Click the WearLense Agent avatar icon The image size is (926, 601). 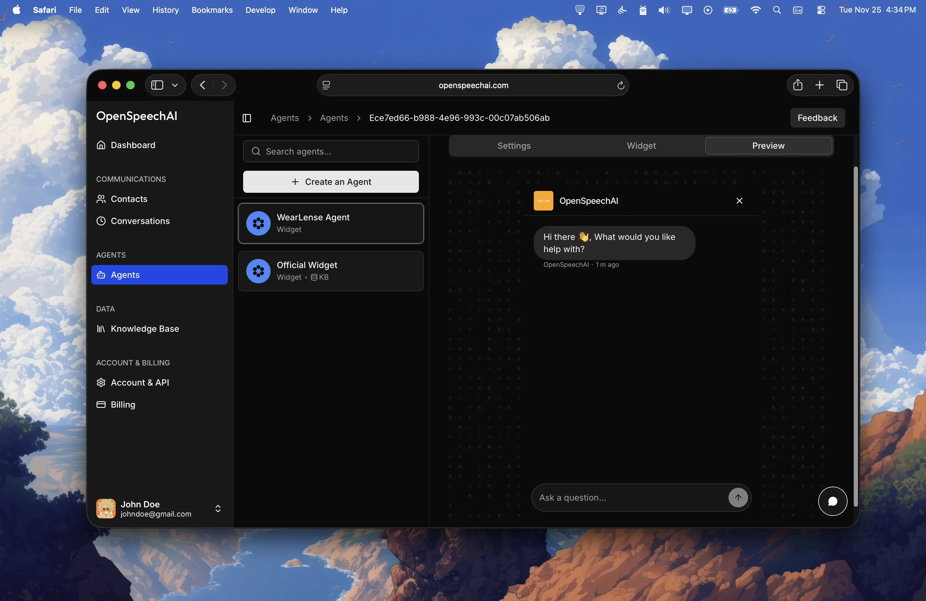click(258, 223)
